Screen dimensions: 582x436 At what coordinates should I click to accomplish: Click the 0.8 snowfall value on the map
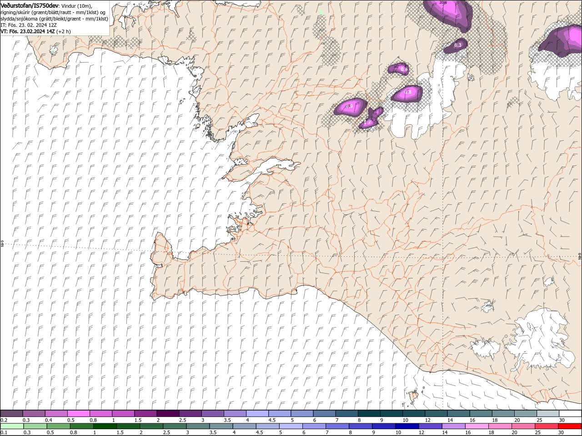(x=408, y=92)
